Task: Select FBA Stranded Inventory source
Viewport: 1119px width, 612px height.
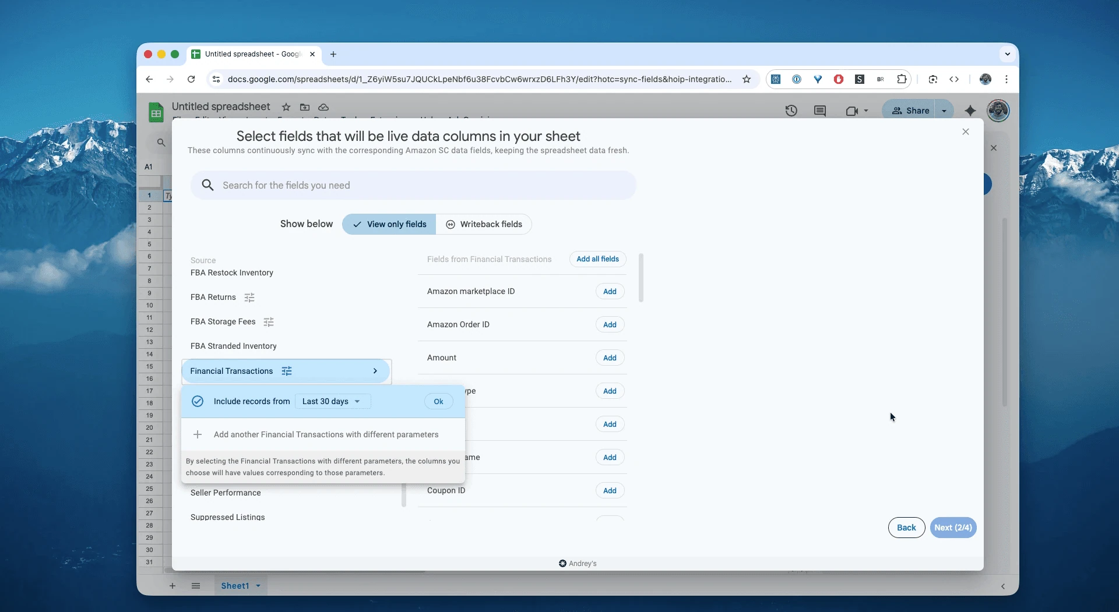Action: pyautogui.click(x=234, y=346)
